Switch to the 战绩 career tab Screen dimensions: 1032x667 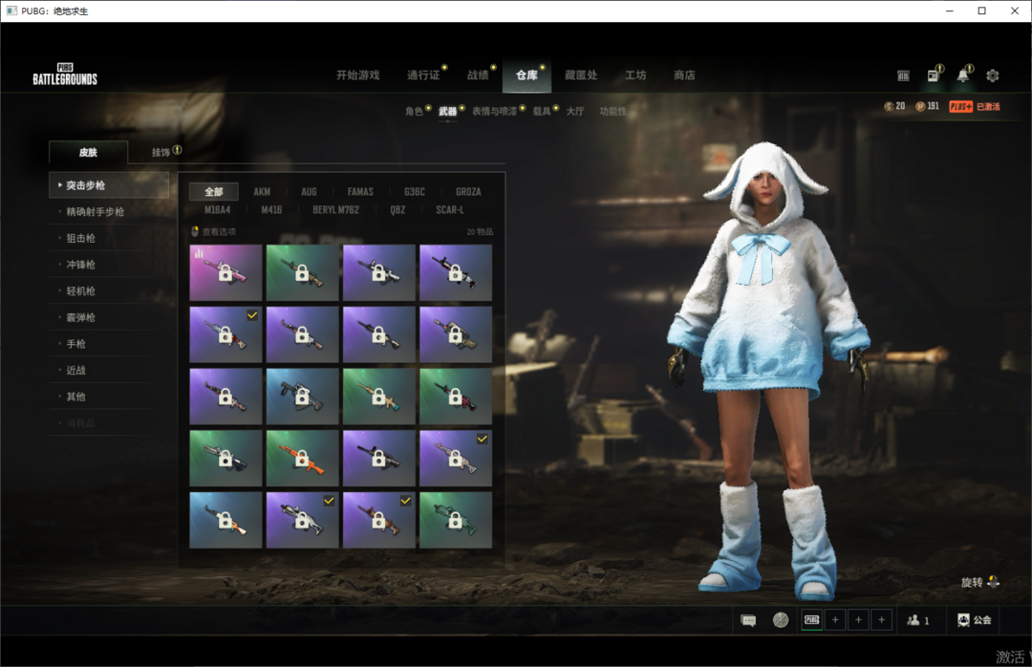tap(478, 75)
